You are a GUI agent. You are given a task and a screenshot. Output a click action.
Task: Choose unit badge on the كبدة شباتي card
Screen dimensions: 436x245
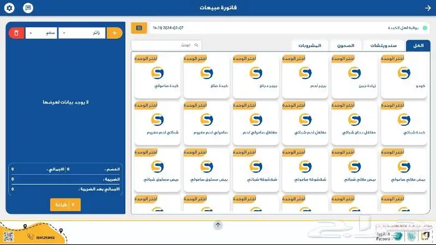(x=392, y=106)
